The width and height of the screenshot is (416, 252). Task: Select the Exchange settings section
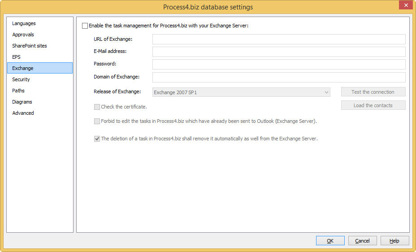pyautogui.click(x=40, y=68)
